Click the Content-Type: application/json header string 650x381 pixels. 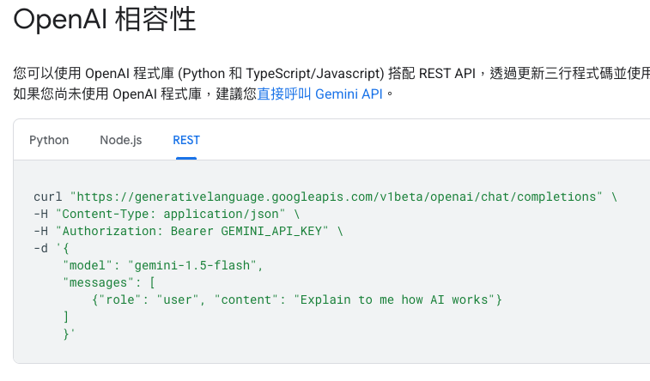coord(170,215)
